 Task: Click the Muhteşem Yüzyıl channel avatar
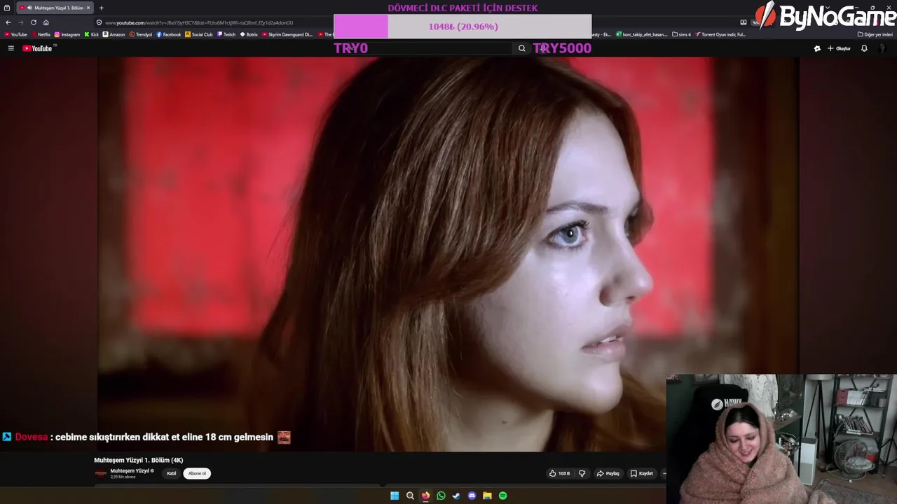[101, 473]
